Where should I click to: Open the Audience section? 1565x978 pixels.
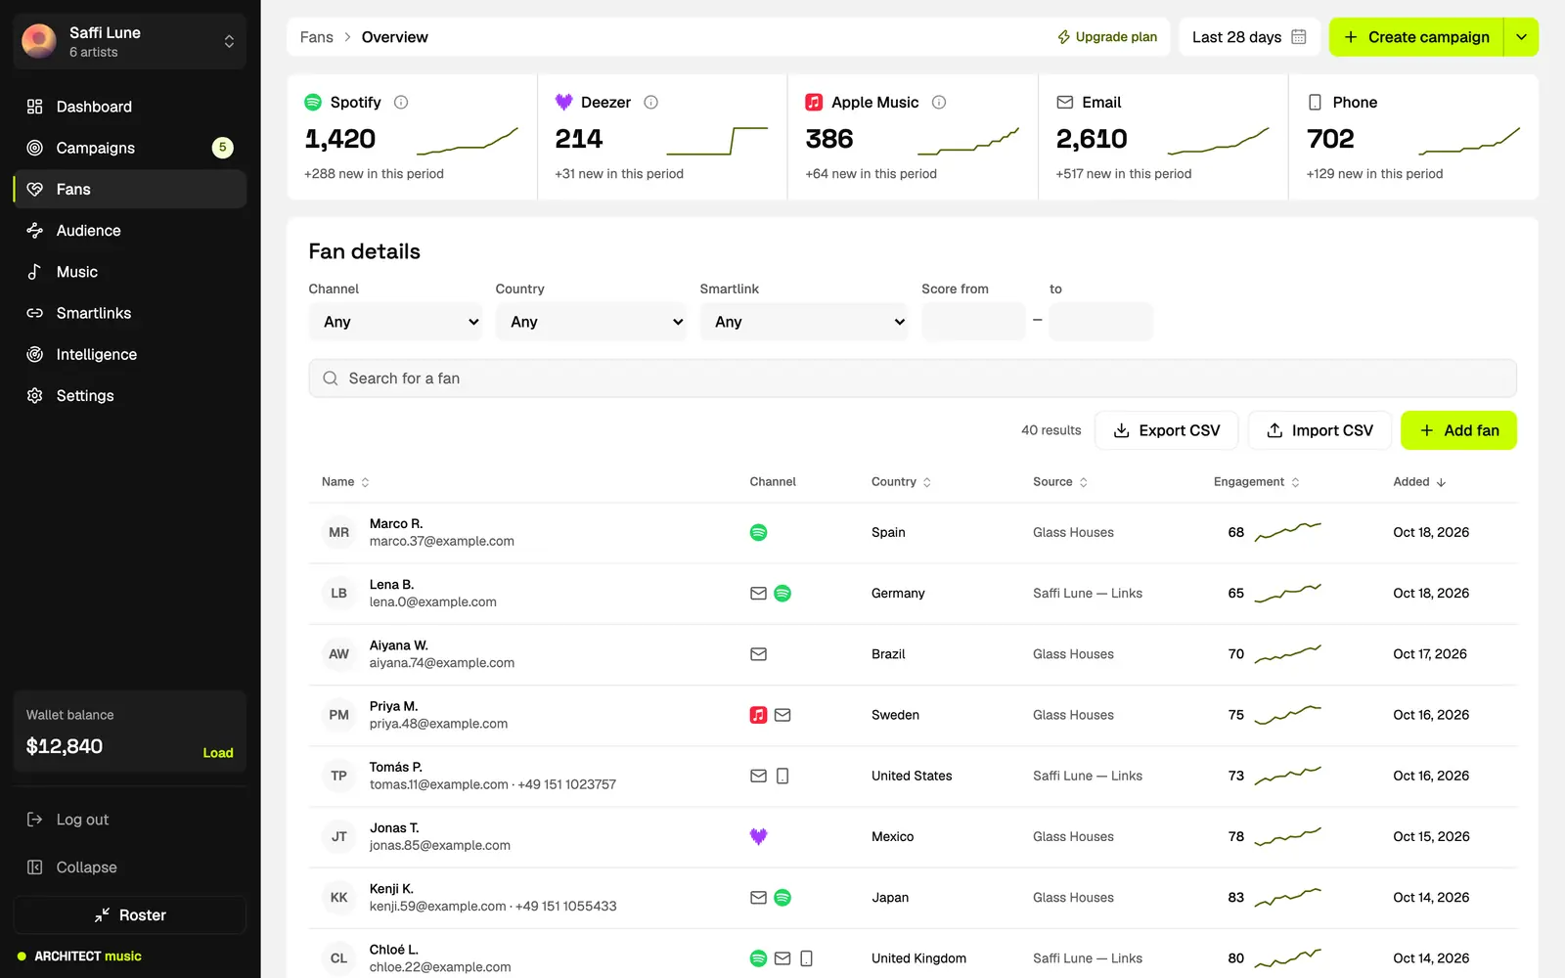(129, 231)
